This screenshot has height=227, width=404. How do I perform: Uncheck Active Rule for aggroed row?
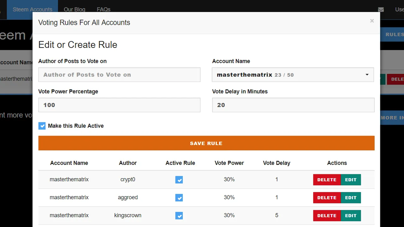coord(179,198)
